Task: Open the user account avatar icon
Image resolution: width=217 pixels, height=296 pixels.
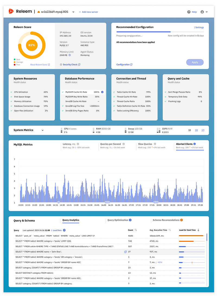Action: click(x=202, y=12)
